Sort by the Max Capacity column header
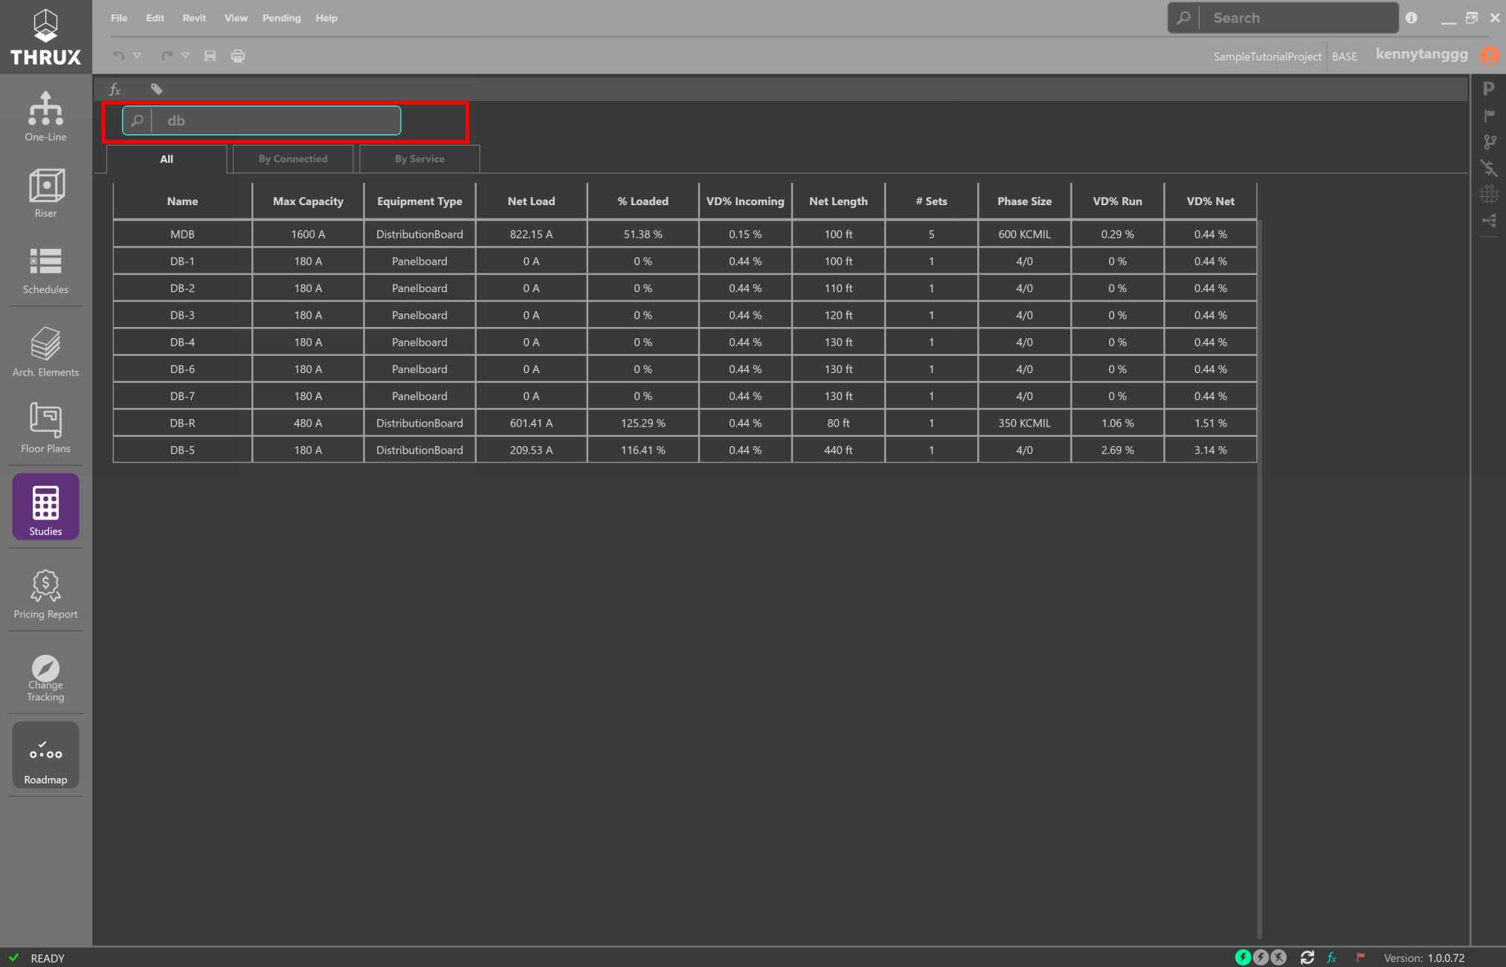The height and width of the screenshot is (967, 1506). pyautogui.click(x=308, y=201)
